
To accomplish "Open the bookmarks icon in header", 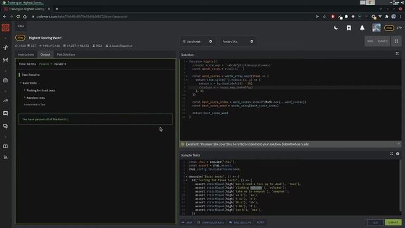I will 349,28.
